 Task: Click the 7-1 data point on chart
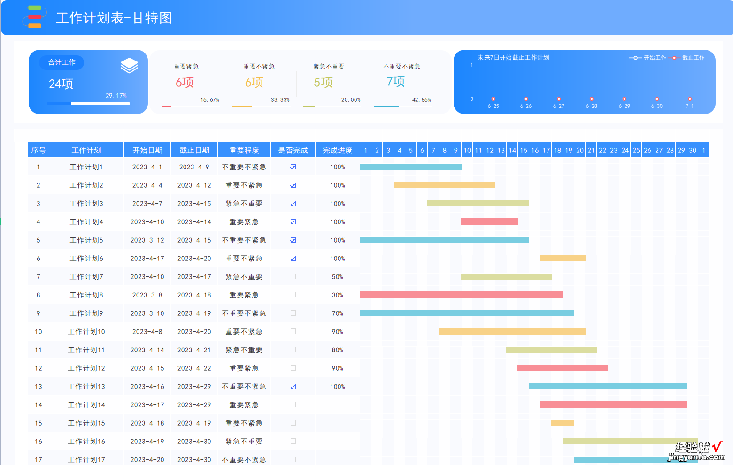coord(689,99)
